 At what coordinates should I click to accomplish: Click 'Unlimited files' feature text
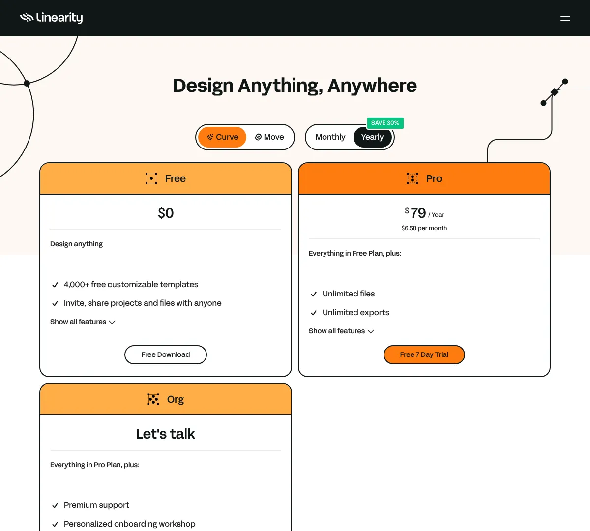[x=349, y=294]
